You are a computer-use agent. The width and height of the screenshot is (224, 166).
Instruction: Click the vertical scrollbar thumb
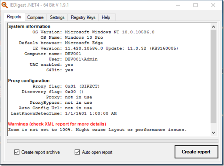click(x=214, y=77)
